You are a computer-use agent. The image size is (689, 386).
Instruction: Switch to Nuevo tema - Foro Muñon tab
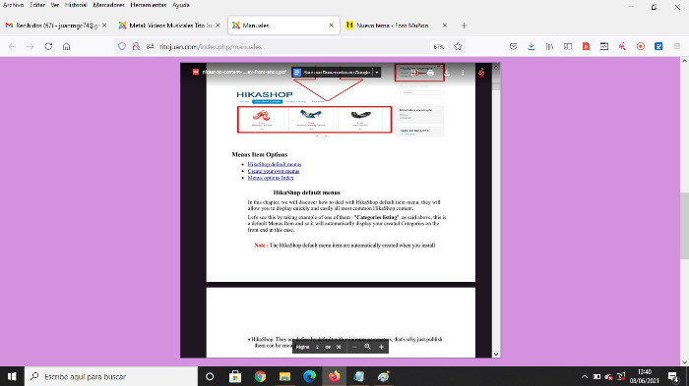tap(392, 26)
